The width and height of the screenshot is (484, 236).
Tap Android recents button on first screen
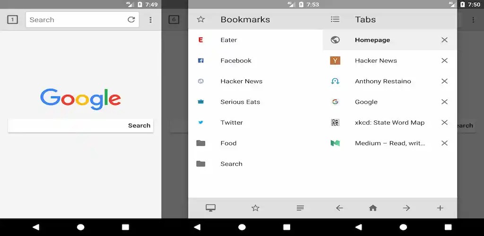tap(125, 227)
